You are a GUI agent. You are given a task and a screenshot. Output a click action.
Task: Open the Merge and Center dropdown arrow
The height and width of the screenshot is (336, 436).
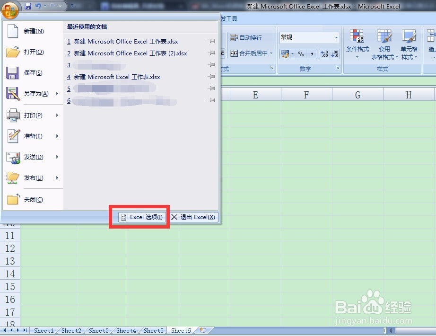click(x=271, y=53)
